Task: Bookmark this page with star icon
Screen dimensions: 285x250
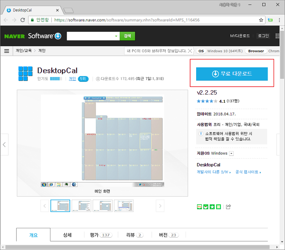Action: point(261,20)
